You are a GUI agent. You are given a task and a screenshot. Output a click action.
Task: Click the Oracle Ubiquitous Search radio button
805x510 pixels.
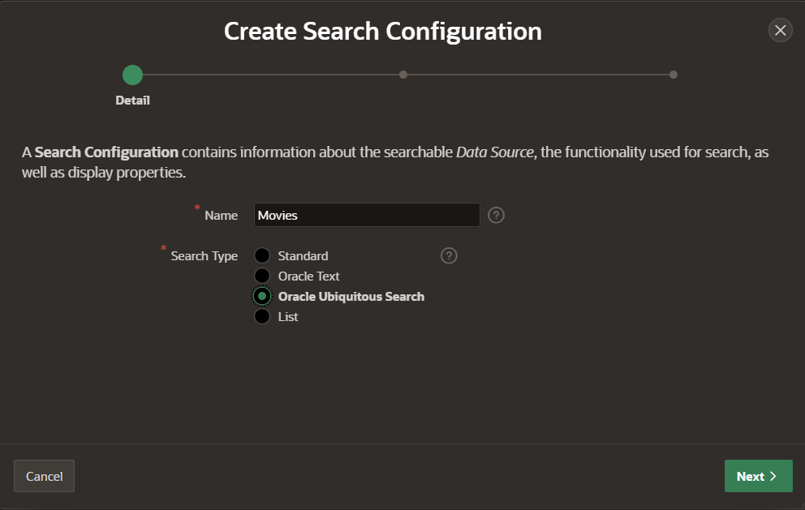(262, 296)
